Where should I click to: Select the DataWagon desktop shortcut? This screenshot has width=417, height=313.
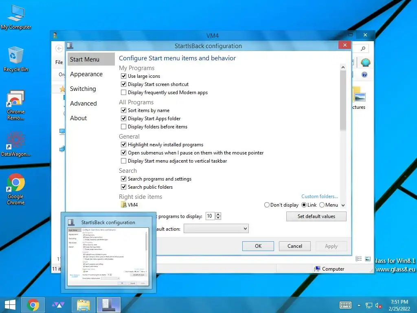[16, 144]
